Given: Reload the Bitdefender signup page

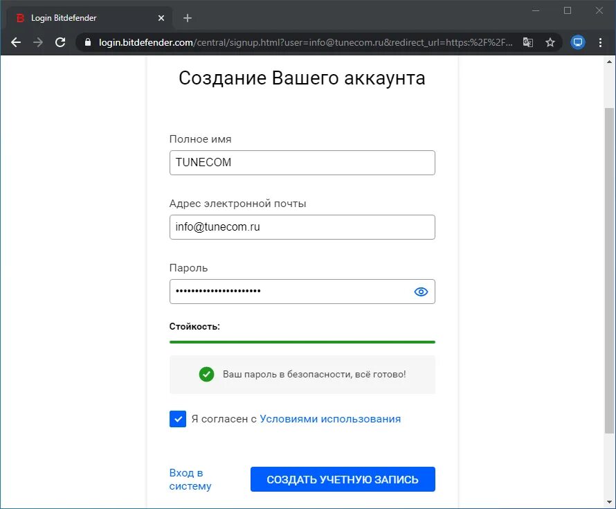Looking at the screenshot, I should [60, 42].
